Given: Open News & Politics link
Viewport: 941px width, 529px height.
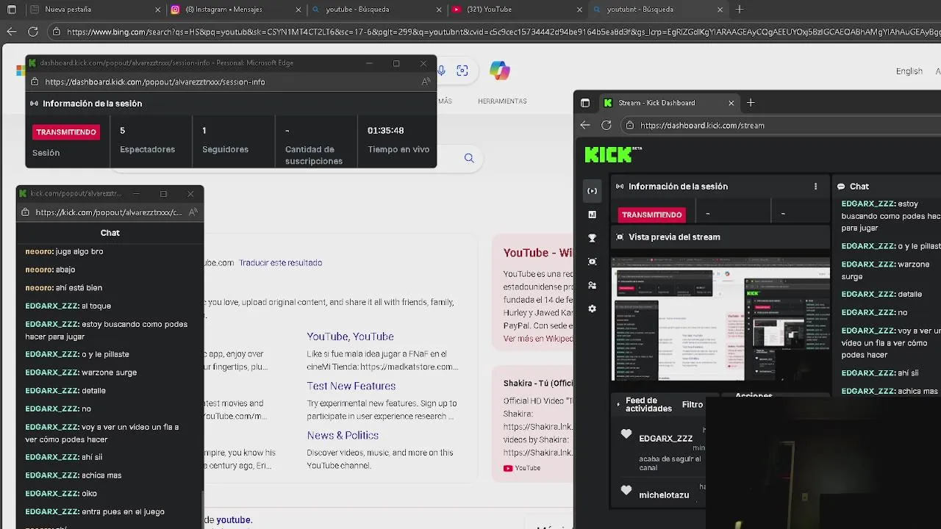Looking at the screenshot, I should coord(343,435).
